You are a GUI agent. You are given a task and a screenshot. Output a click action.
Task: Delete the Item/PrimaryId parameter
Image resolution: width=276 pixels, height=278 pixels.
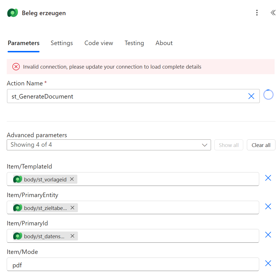tap(268, 235)
